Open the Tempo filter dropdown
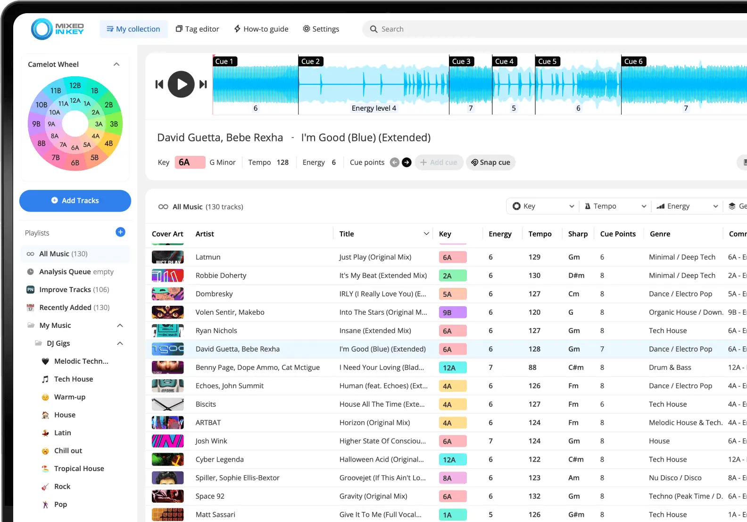 (x=615, y=206)
